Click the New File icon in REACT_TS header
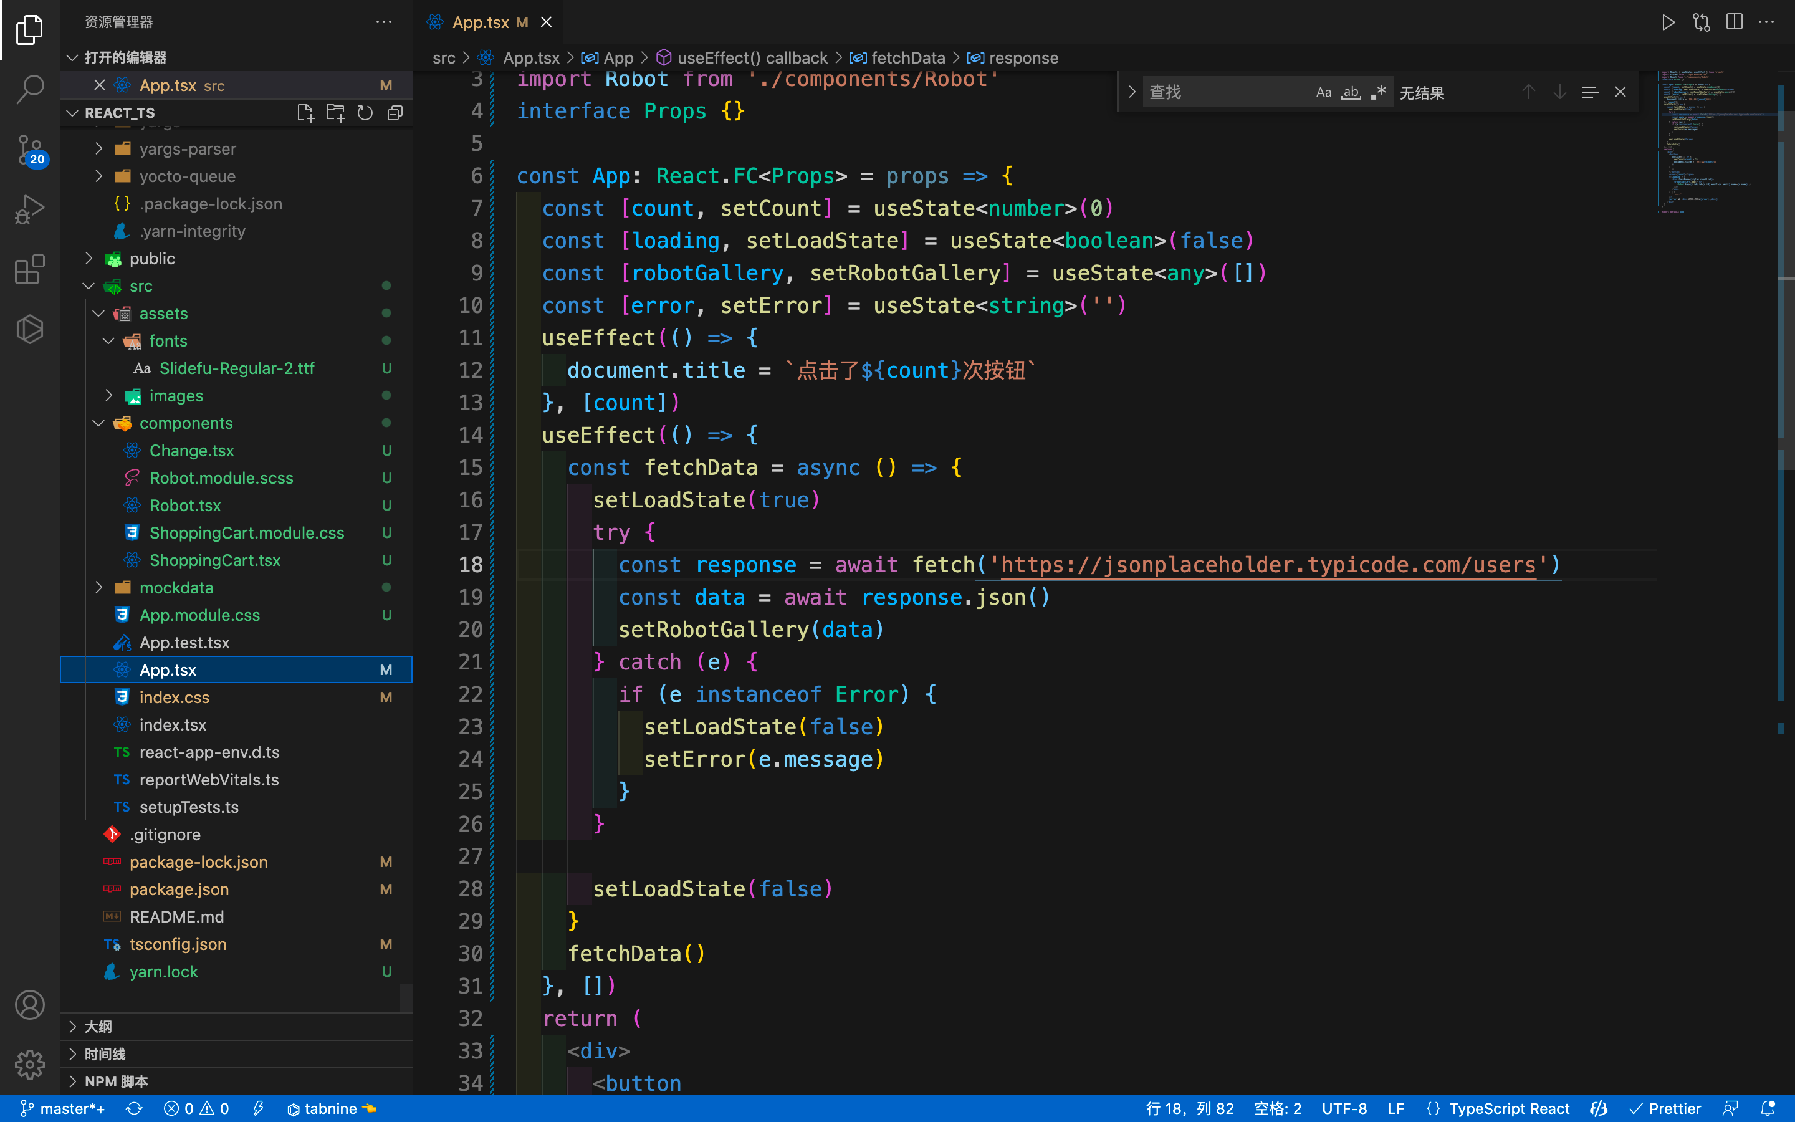Image resolution: width=1795 pixels, height=1122 pixels. click(305, 113)
